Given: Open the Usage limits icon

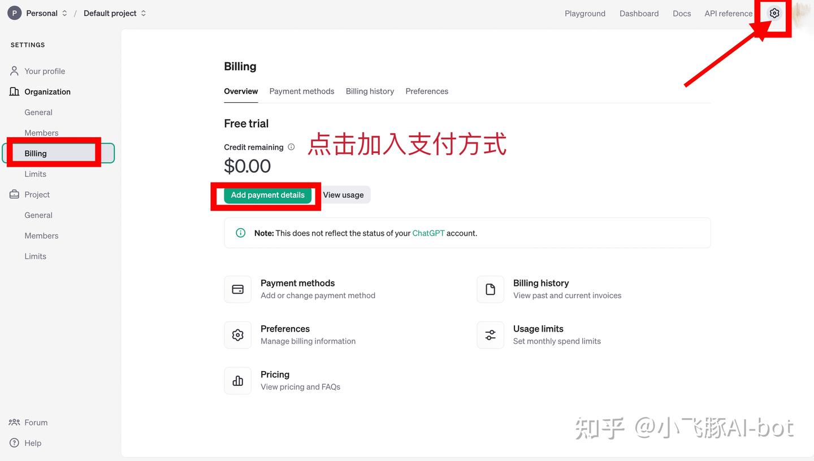Looking at the screenshot, I should [x=490, y=334].
